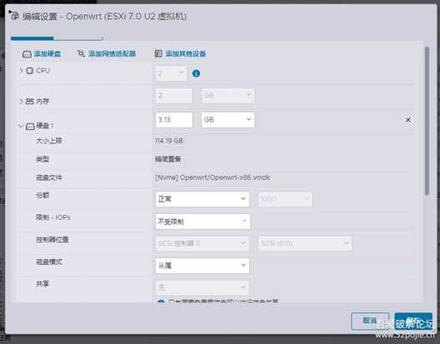
Task: Open the IOPs limit dropdown 不受限制
Action: [202, 222]
